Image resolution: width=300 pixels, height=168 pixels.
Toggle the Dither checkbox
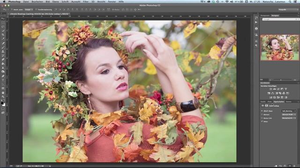pyautogui.click(x=262, y=121)
